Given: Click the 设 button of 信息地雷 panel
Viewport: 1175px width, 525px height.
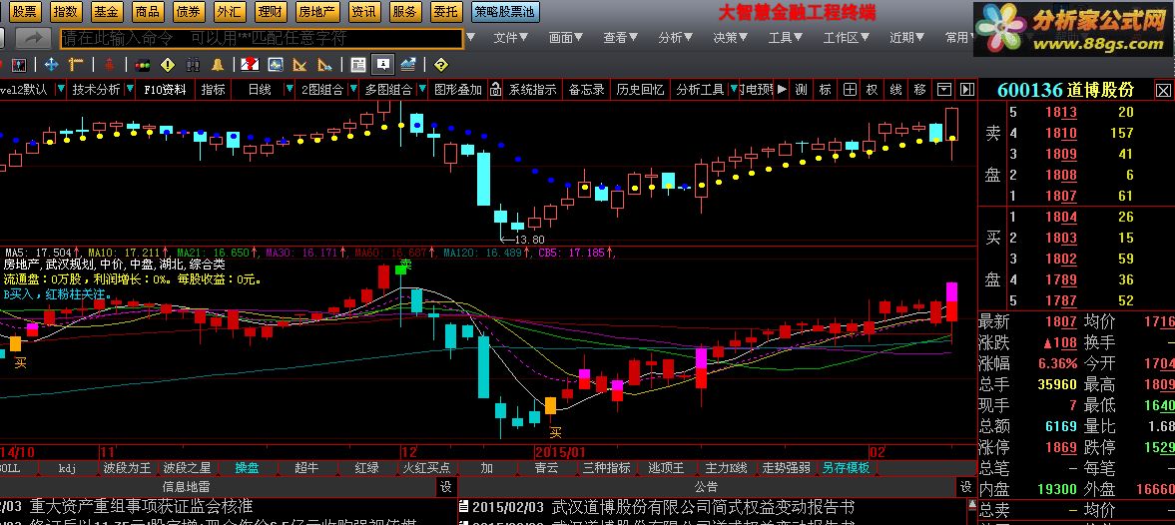Looking at the screenshot, I should point(445,487).
